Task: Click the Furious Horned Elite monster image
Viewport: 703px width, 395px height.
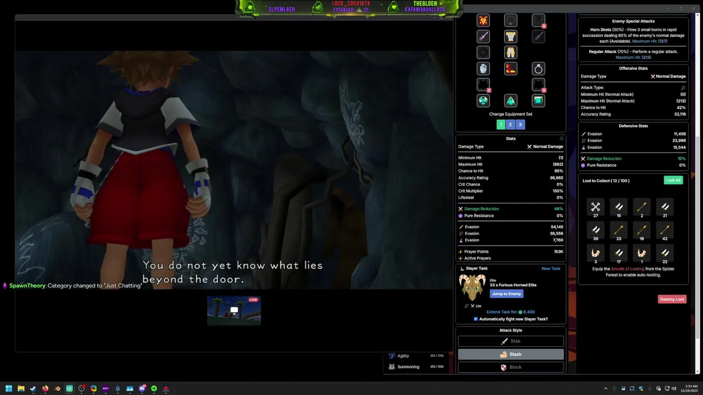Action: click(x=472, y=287)
